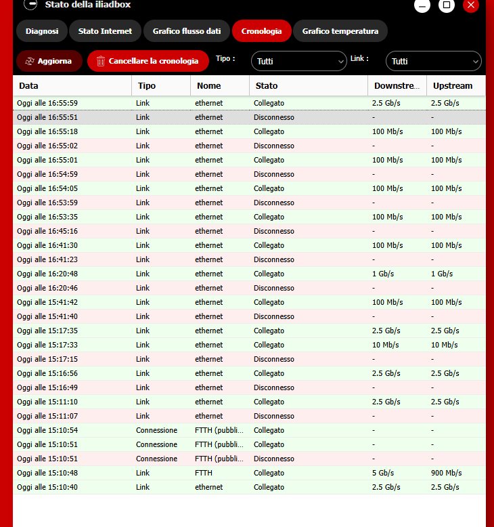The width and height of the screenshot is (494, 527).
Task: Select the 16:55:59 ethernet Collegato row
Action: point(249,103)
